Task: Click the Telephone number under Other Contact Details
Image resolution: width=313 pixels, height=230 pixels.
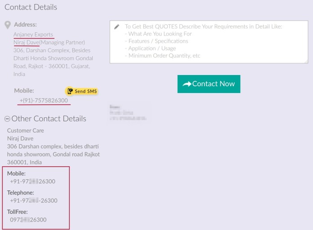Action: (34, 200)
